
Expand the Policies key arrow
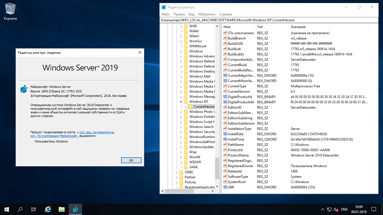(176, 182)
